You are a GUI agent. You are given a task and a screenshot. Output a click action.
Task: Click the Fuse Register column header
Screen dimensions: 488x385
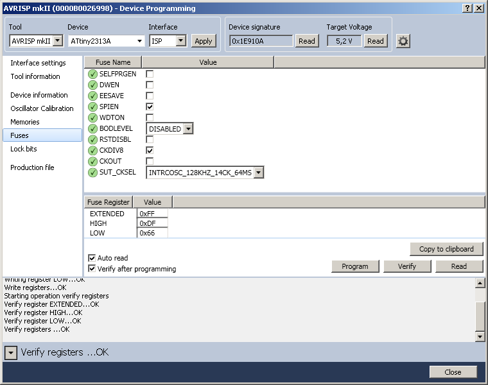(109, 202)
